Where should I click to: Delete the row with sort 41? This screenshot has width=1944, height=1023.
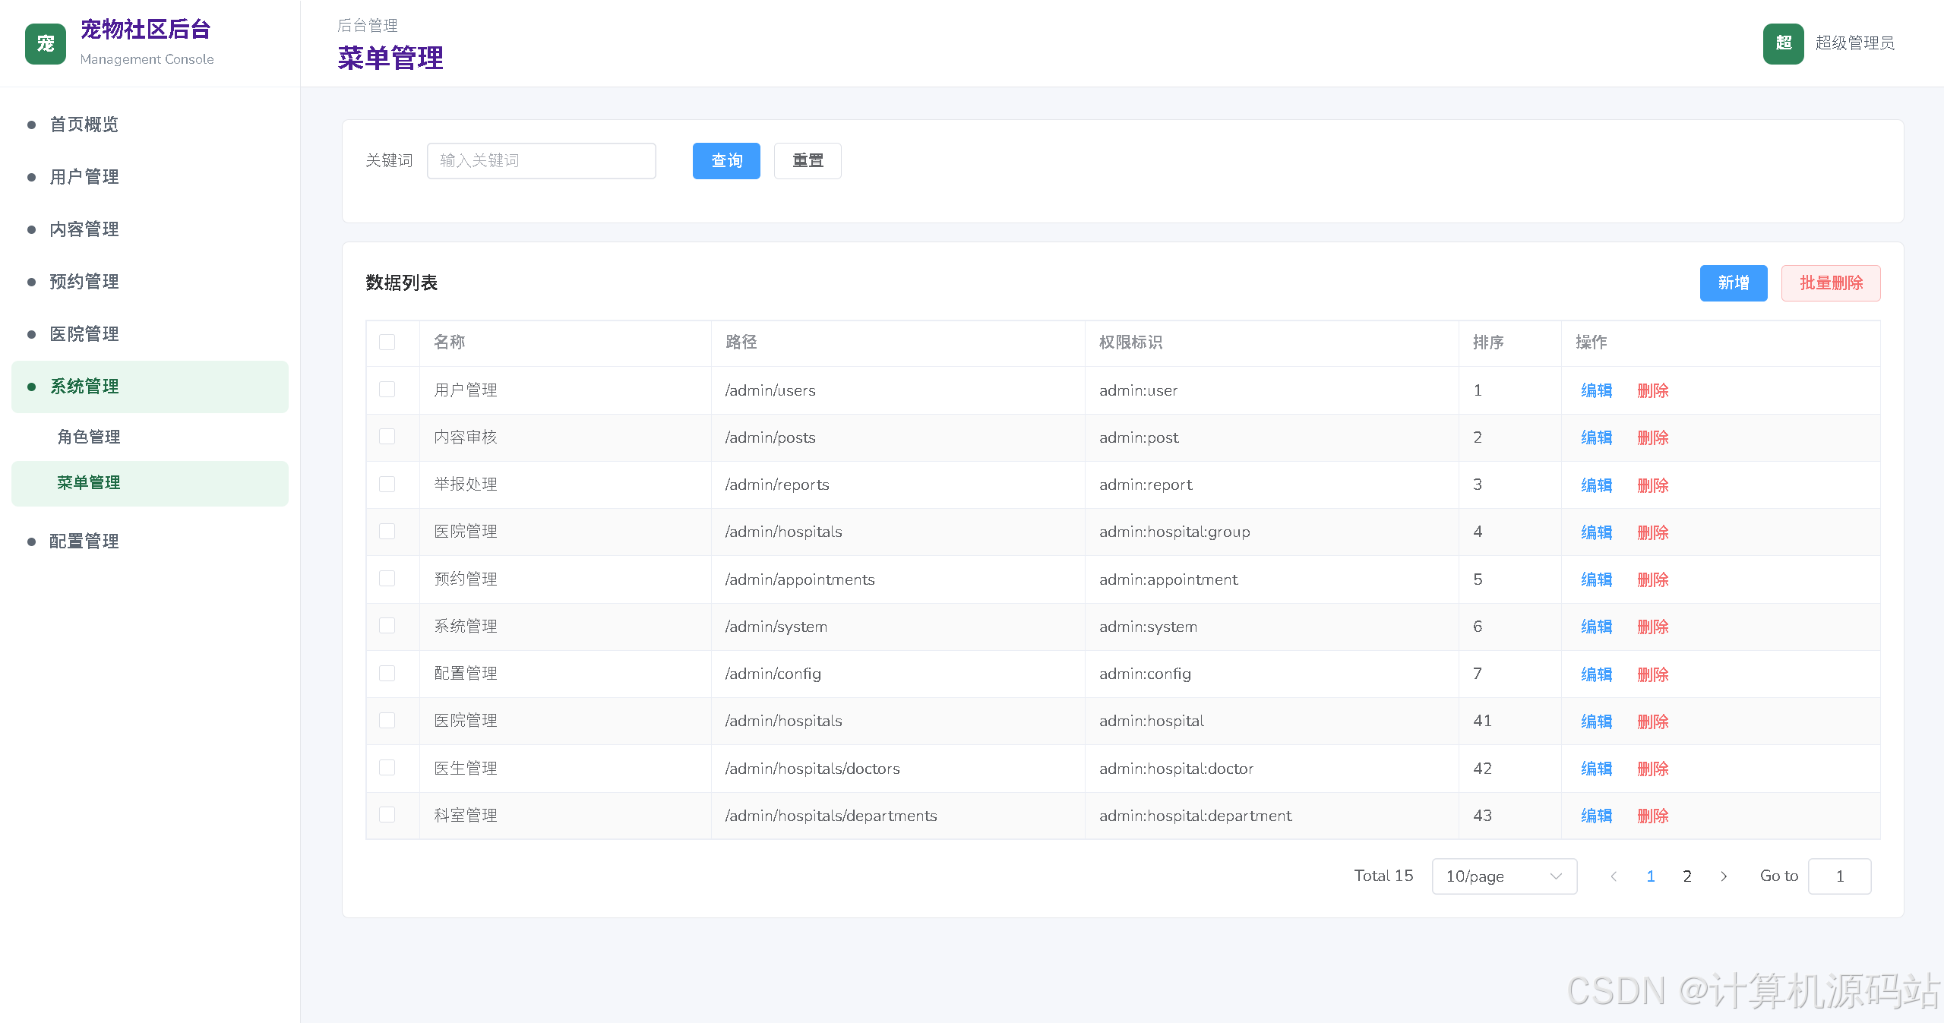click(1652, 721)
